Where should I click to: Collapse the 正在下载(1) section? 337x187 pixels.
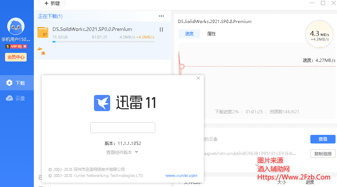click(50, 16)
